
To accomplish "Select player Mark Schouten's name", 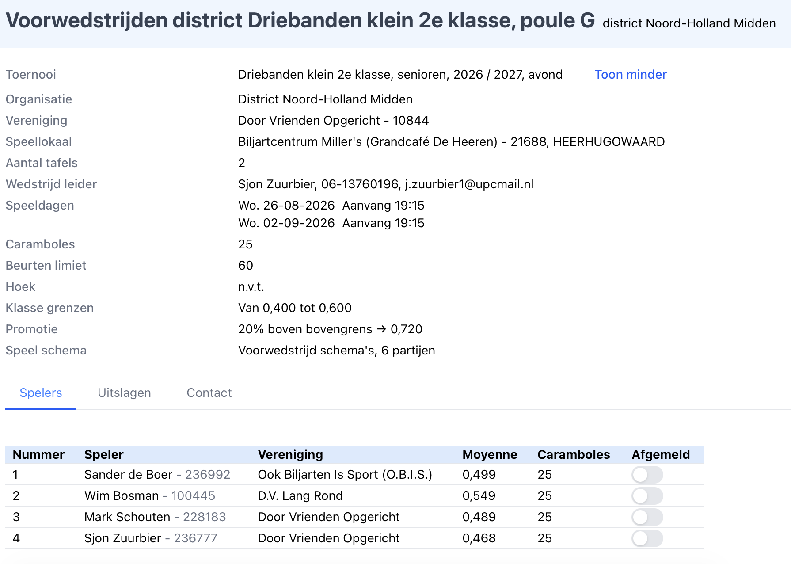I will click(x=127, y=517).
